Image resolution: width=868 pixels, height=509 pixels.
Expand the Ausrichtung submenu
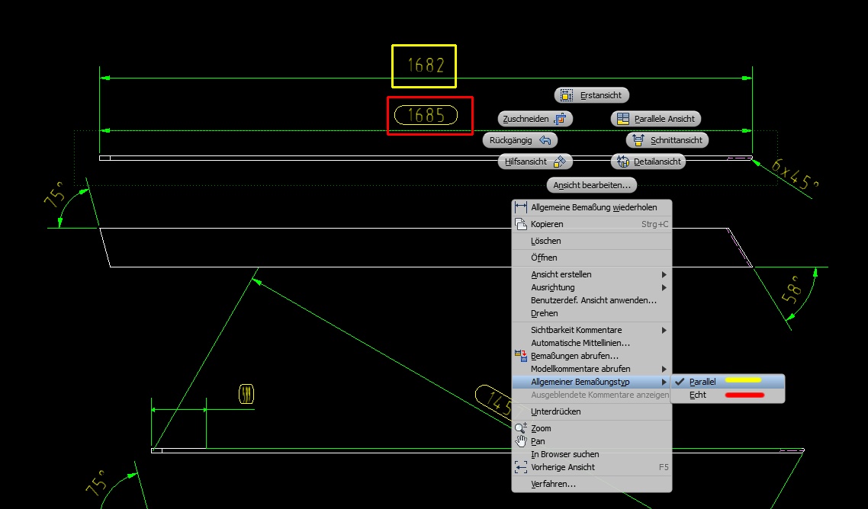[x=592, y=288]
